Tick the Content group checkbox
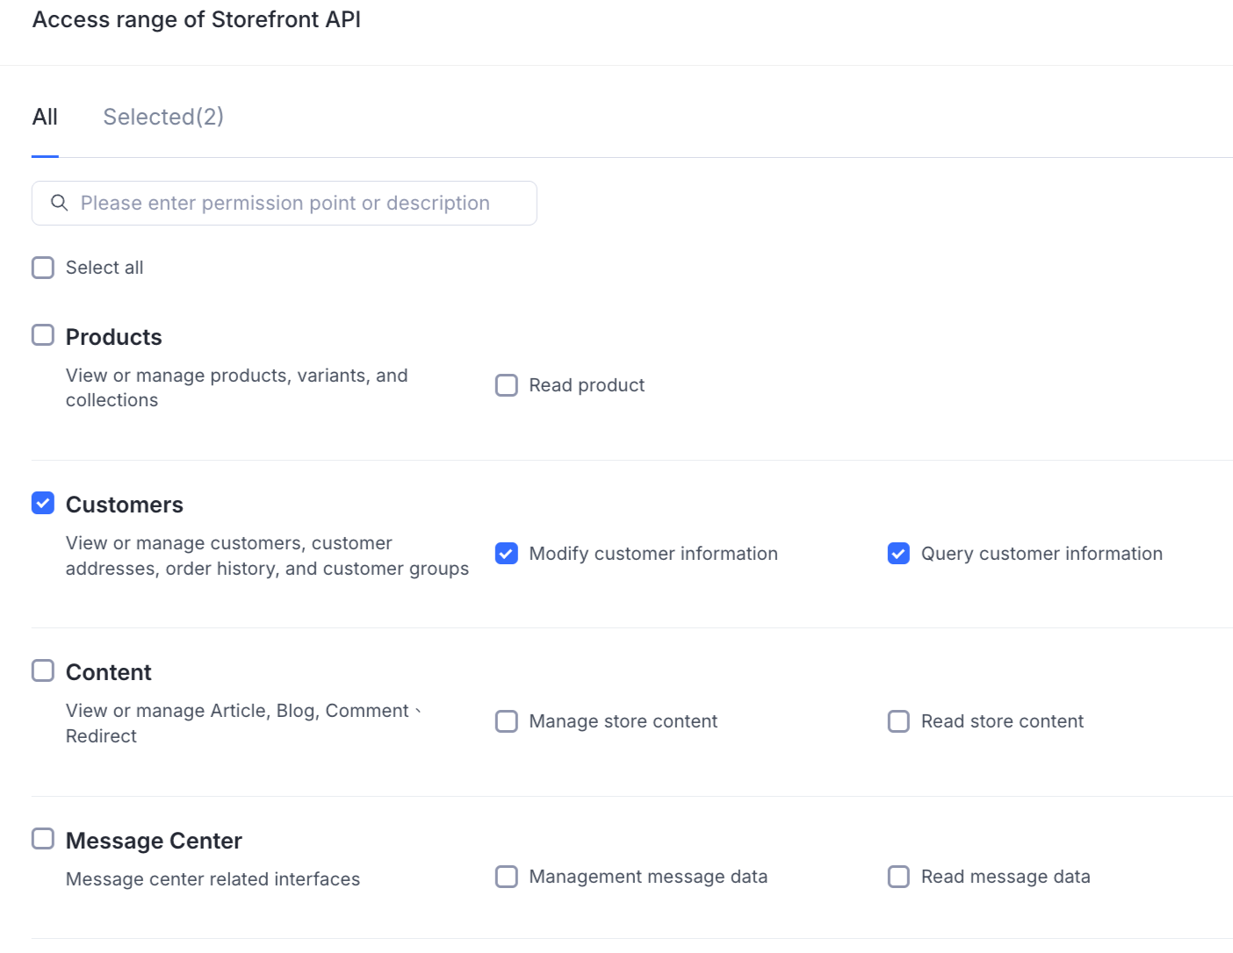The height and width of the screenshot is (953, 1233). [x=43, y=670]
